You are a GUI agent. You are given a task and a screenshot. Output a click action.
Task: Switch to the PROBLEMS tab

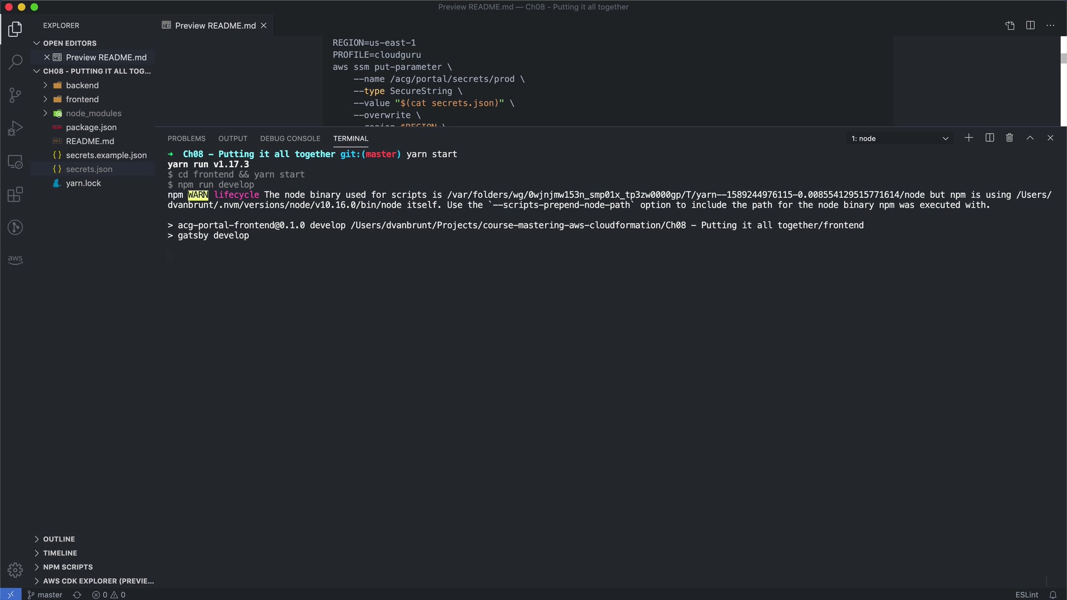(186, 138)
